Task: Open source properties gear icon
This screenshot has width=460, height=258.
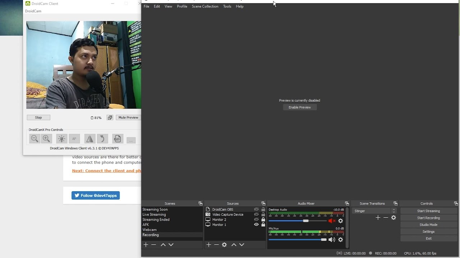Action: (224, 245)
